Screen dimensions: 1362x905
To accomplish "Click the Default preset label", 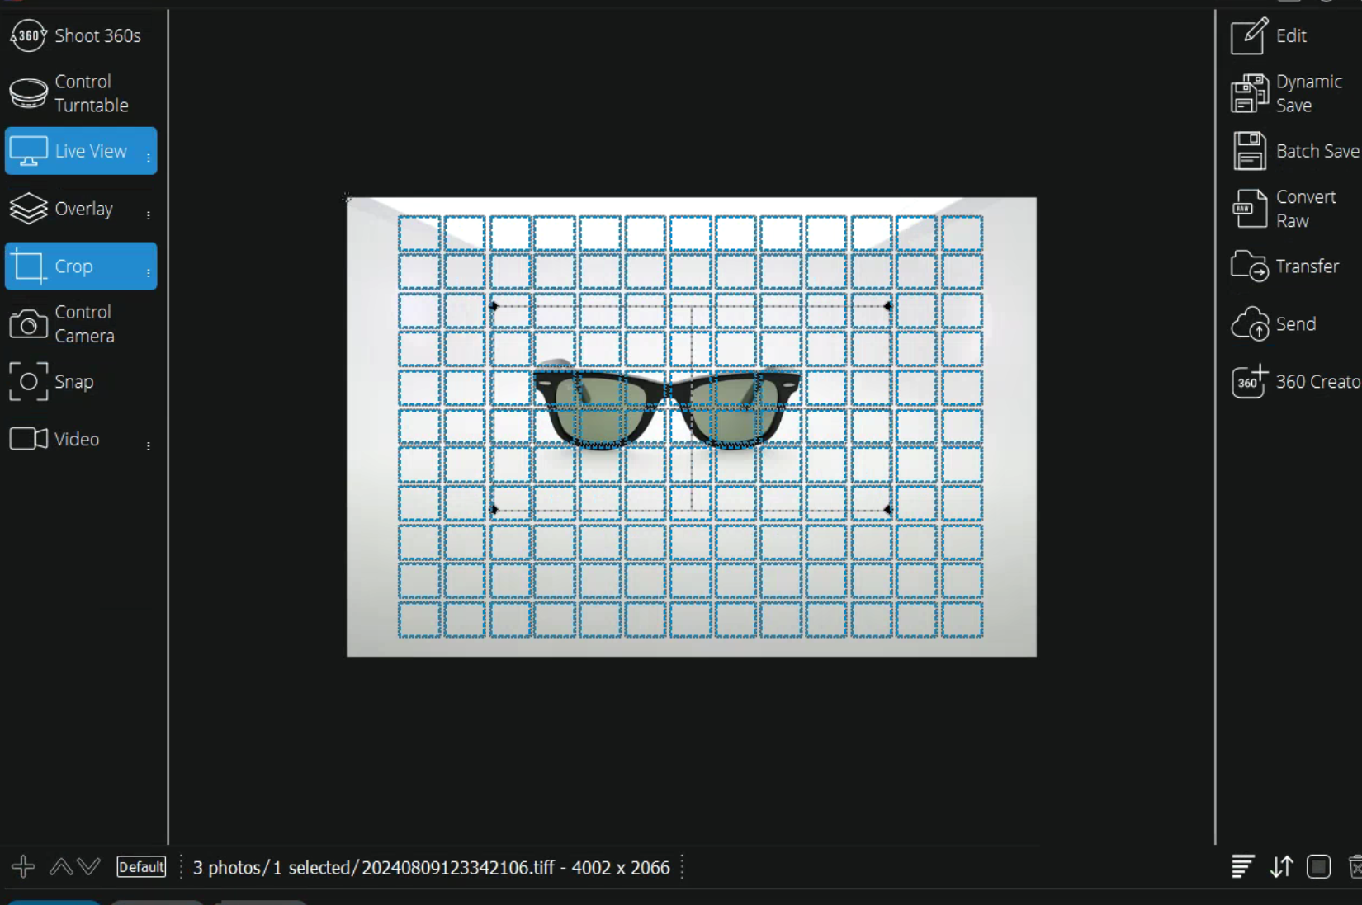I will click(x=141, y=867).
